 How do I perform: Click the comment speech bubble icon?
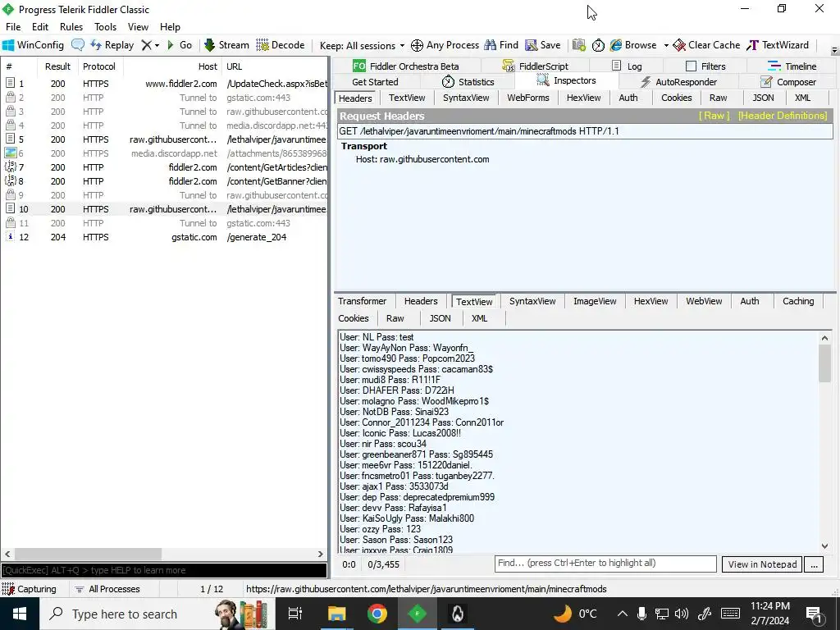[78, 45]
